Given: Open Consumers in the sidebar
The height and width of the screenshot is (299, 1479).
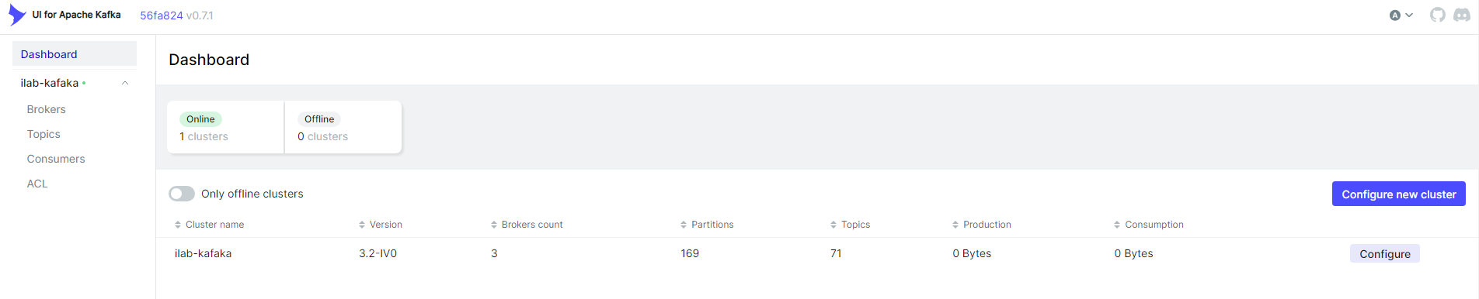Looking at the screenshot, I should pos(56,159).
